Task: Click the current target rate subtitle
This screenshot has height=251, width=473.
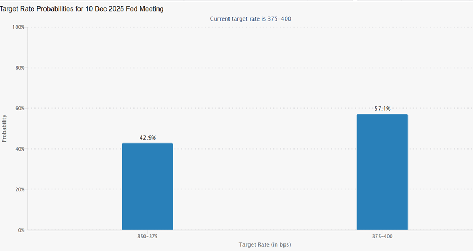Action: point(250,19)
